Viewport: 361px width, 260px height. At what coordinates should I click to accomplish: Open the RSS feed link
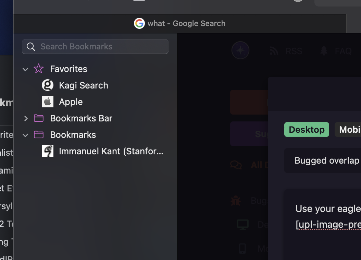coord(286,51)
